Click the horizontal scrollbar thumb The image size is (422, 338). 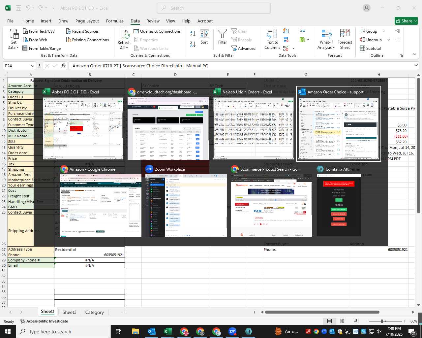point(322,312)
